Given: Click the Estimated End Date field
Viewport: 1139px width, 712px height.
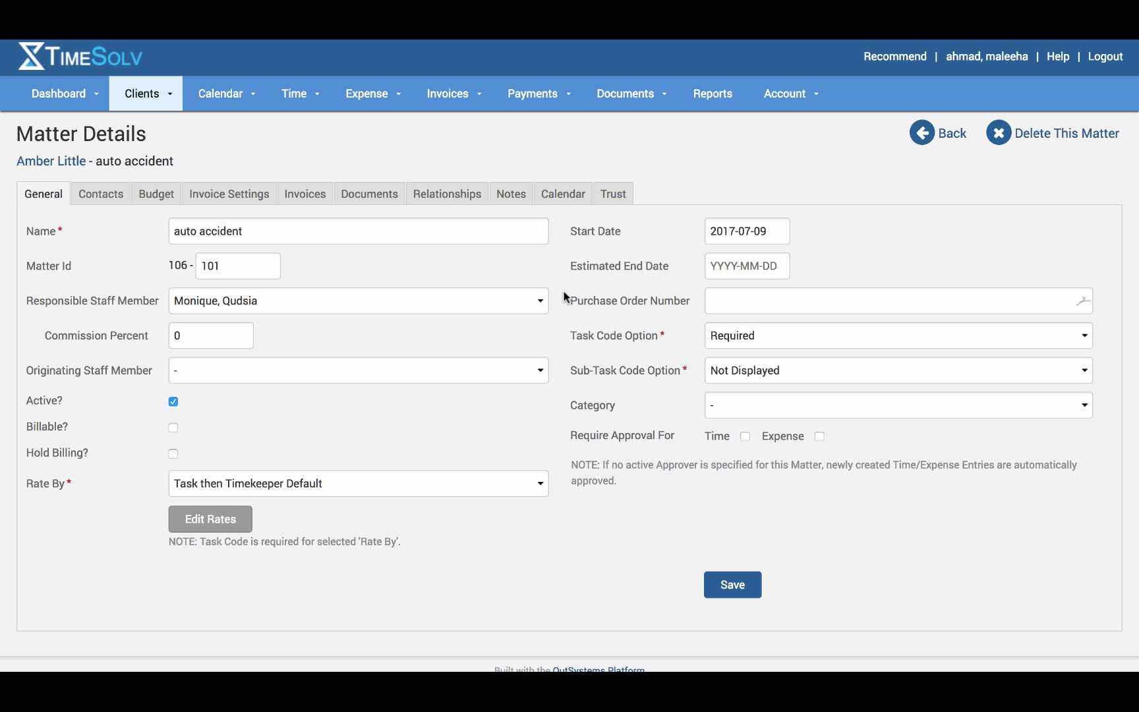Looking at the screenshot, I should (x=746, y=266).
